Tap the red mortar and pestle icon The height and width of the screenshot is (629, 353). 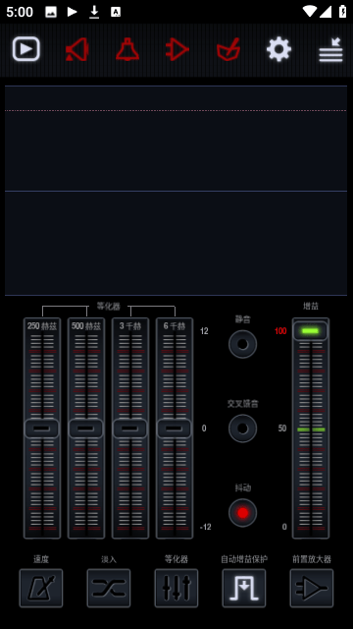[x=228, y=49]
